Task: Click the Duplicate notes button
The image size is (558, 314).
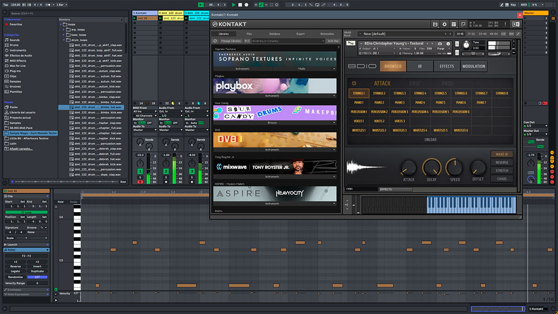Action: (x=37, y=271)
